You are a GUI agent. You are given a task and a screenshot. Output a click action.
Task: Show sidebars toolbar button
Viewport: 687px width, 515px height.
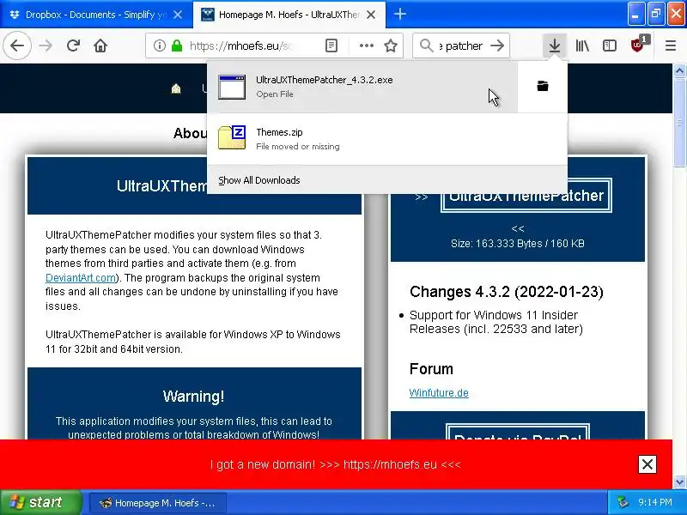[x=610, y=45]
